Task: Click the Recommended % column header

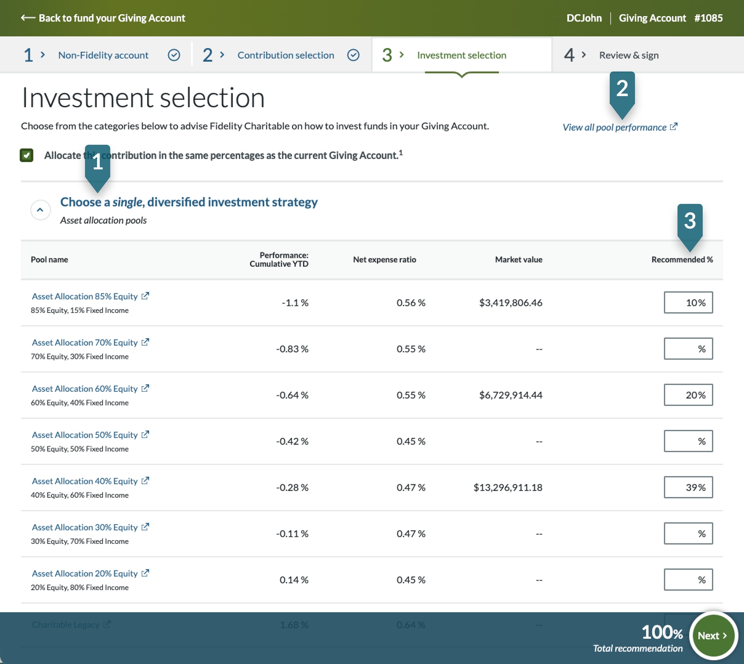Action: [x=682, y=259]
